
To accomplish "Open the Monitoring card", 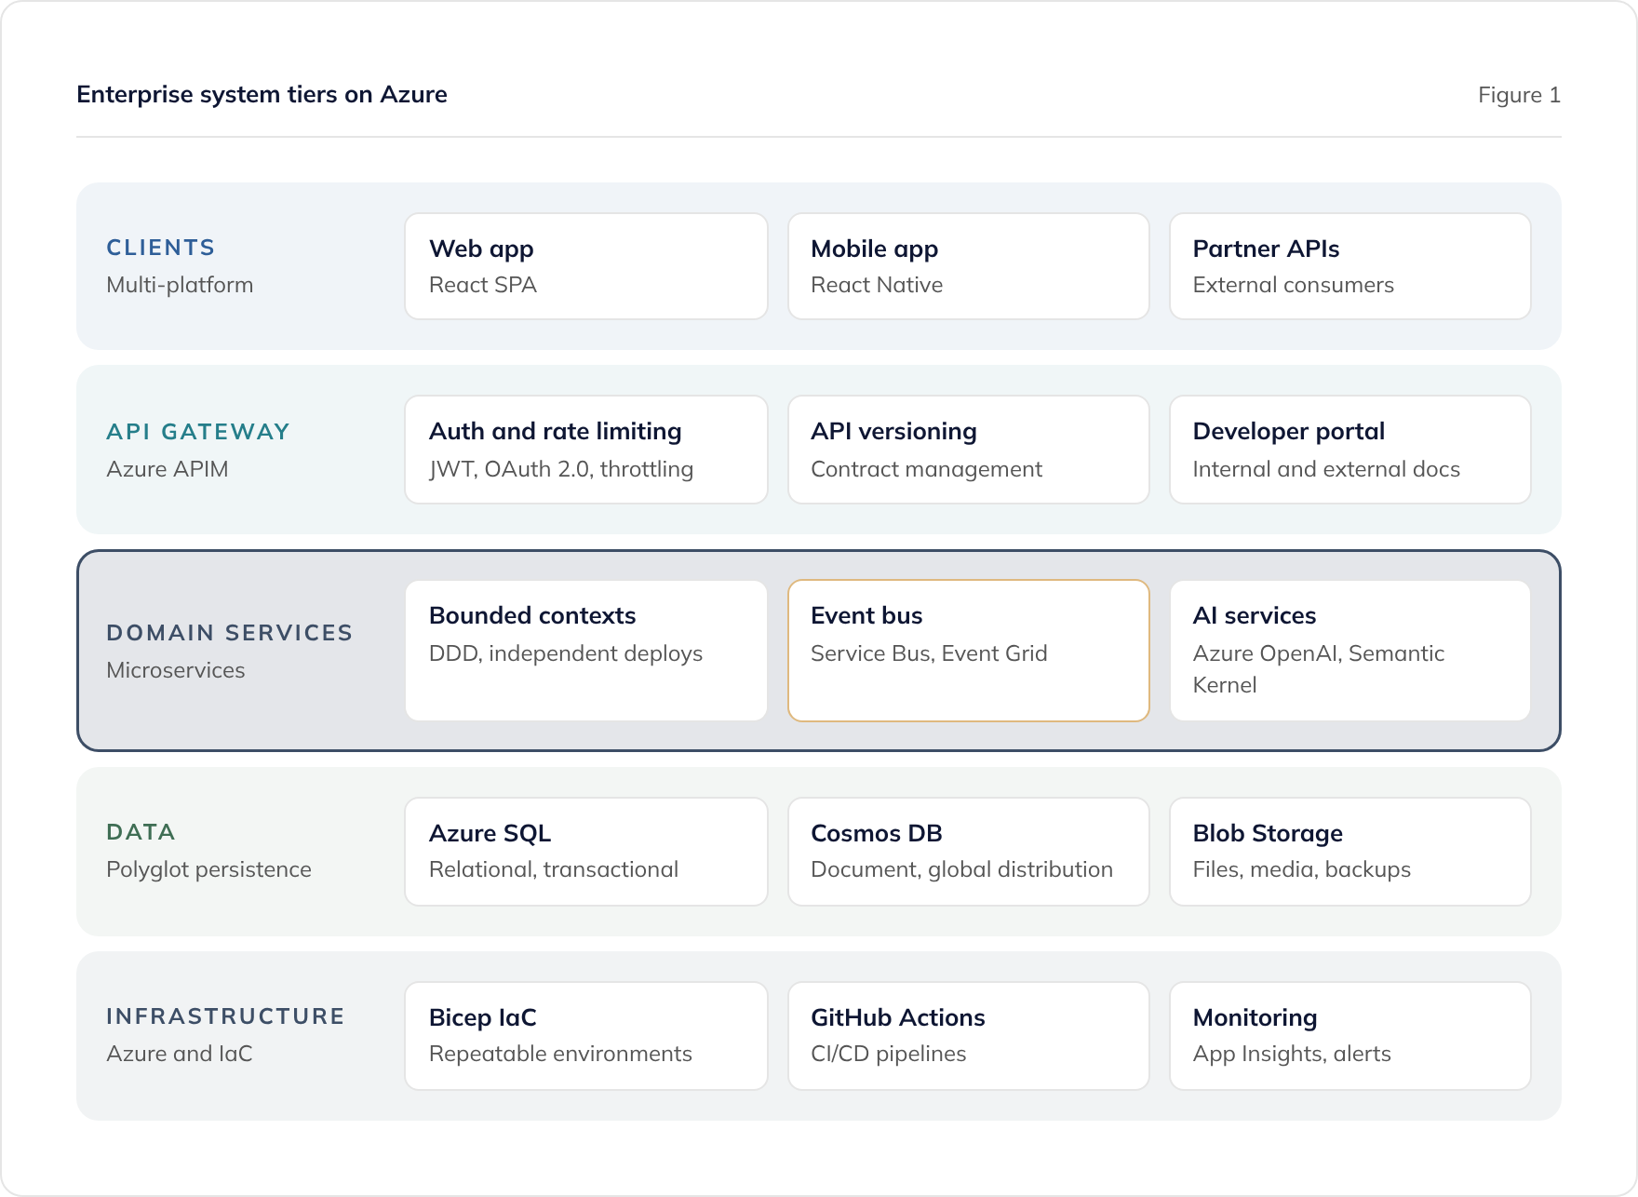I will click(1349, 1036).
